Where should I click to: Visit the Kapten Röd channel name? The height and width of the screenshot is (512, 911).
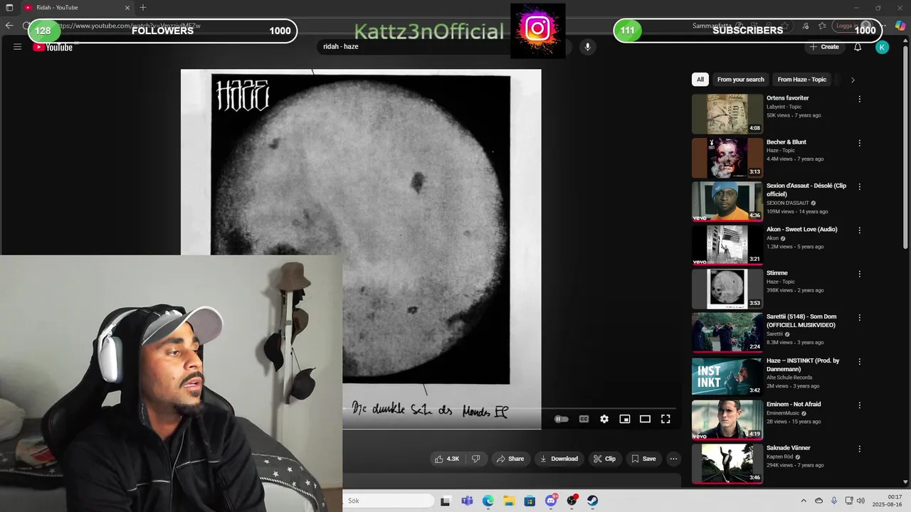click(x=780, y=457)
